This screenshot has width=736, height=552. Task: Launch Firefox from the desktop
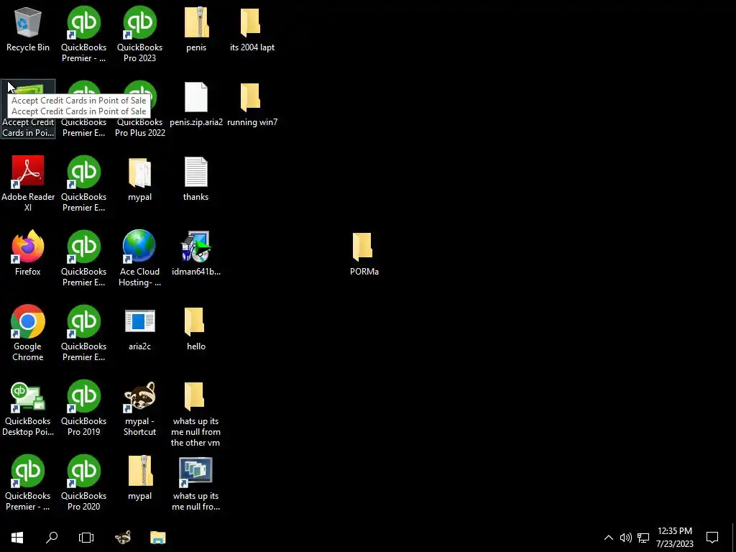(x=28, y=253)
